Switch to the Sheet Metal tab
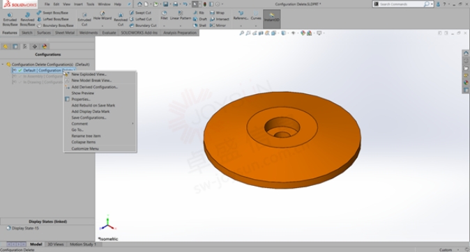Screen dimensions: 470x252 65,33
